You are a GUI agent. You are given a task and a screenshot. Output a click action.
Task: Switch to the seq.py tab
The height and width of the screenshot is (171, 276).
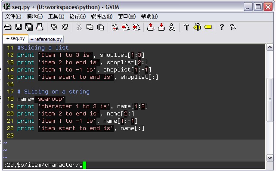tap(16, 39)
